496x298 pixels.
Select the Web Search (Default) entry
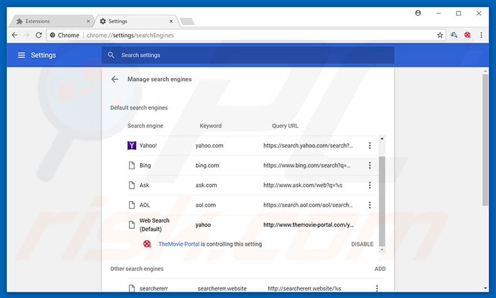154,225
